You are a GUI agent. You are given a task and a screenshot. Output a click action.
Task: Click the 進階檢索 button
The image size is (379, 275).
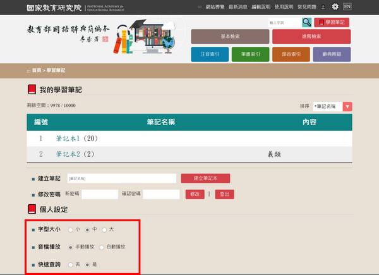(x=311, y=37)
